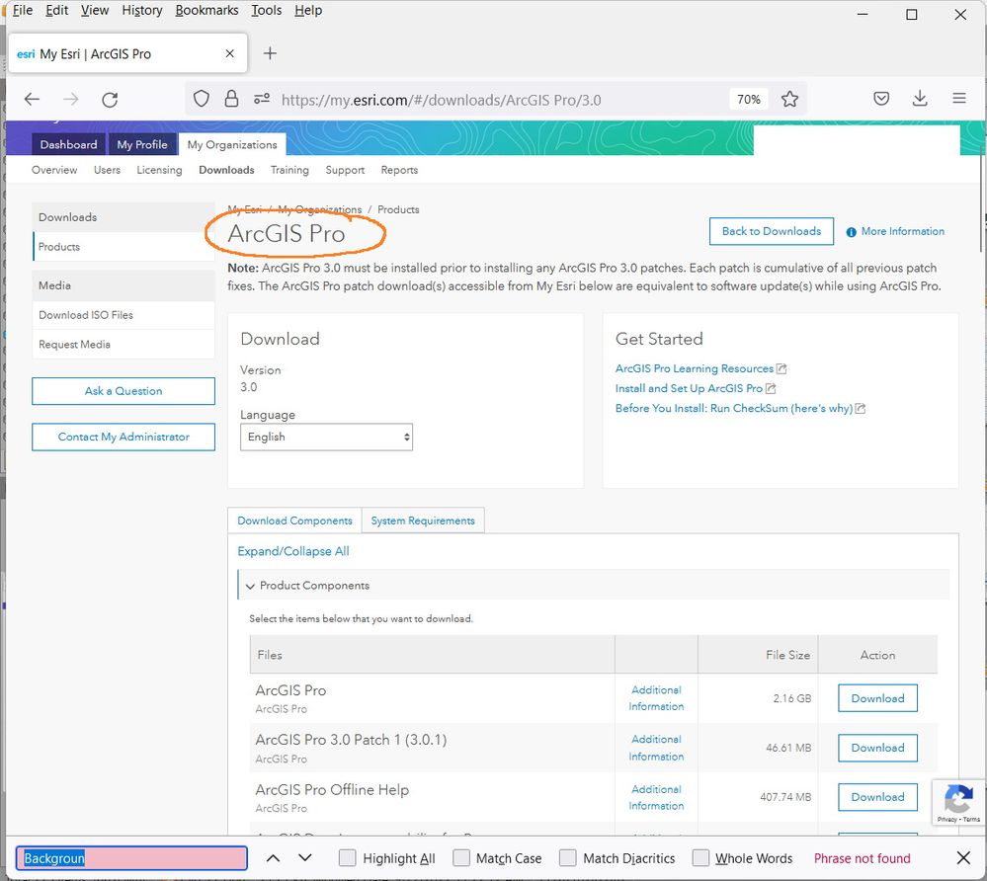Switch to the Dashboard tab
The width and height of the screenshot is (987, 881).
click(x=68, y=144)
